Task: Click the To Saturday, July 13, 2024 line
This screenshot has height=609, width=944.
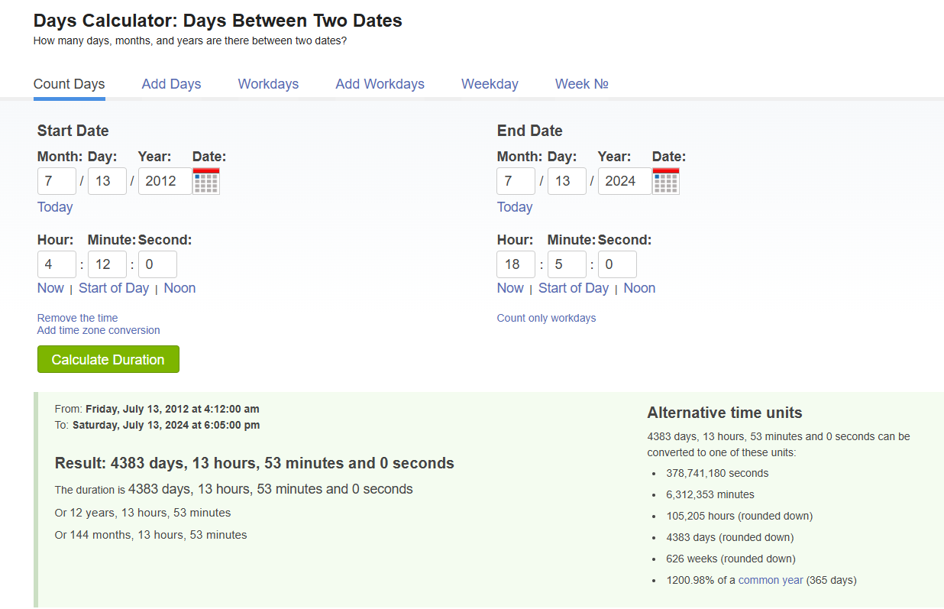Action: coord(157,425)
